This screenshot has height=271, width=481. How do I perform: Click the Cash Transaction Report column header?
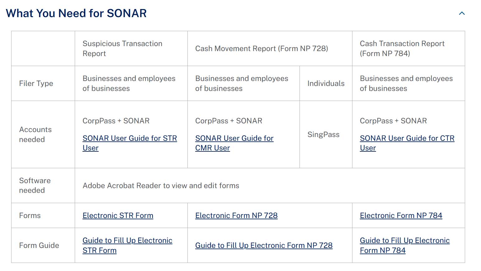[x=402, y=49]
